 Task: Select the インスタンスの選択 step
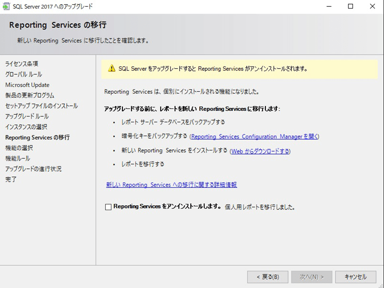(x=26, y=127)
